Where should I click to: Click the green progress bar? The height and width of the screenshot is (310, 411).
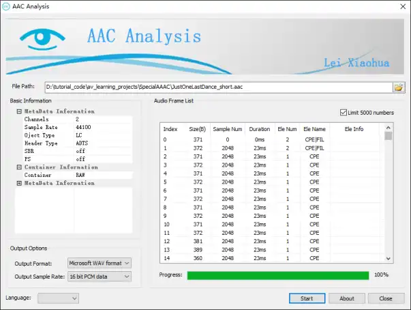pos(278,275)
